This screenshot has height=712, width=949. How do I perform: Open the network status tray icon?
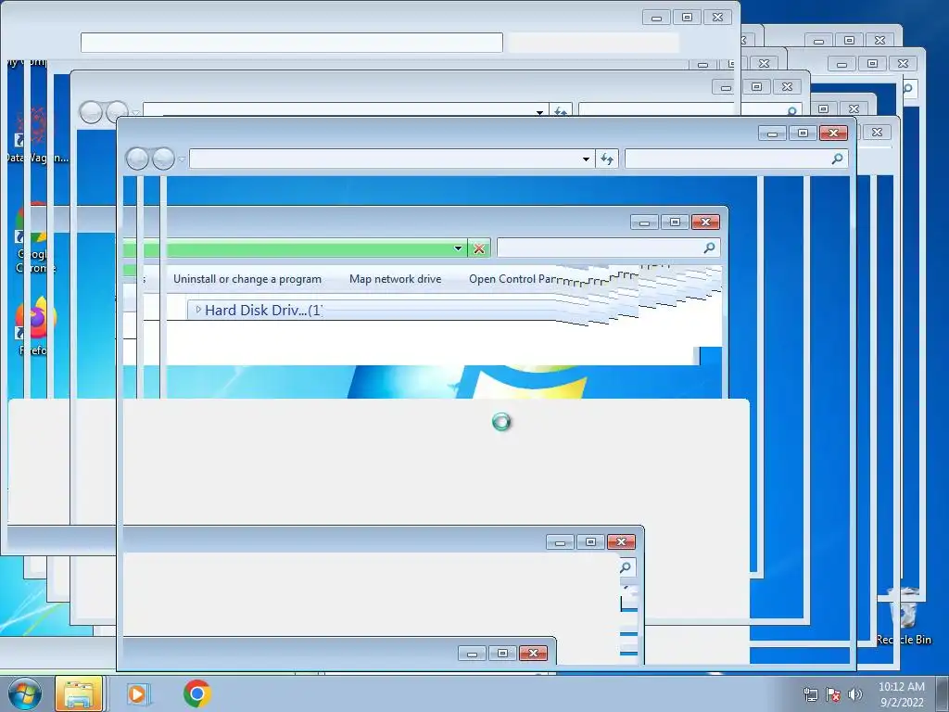pos(810,694)
